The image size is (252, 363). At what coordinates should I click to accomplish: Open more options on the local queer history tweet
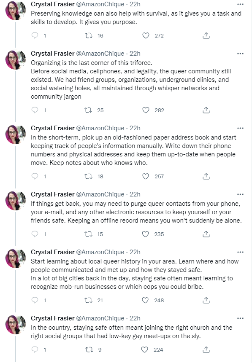[241, 252]
